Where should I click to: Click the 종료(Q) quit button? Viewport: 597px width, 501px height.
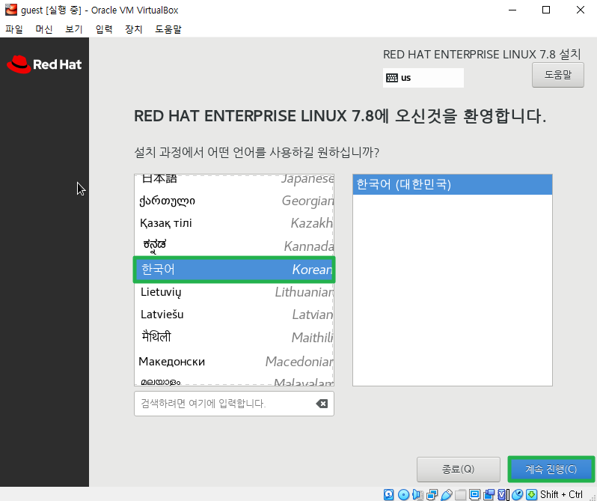click(459, 469)
